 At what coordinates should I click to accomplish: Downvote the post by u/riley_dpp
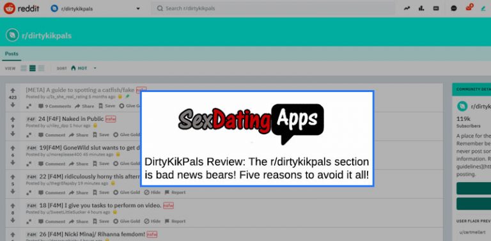pyautogui.click(x=13, y=134)
